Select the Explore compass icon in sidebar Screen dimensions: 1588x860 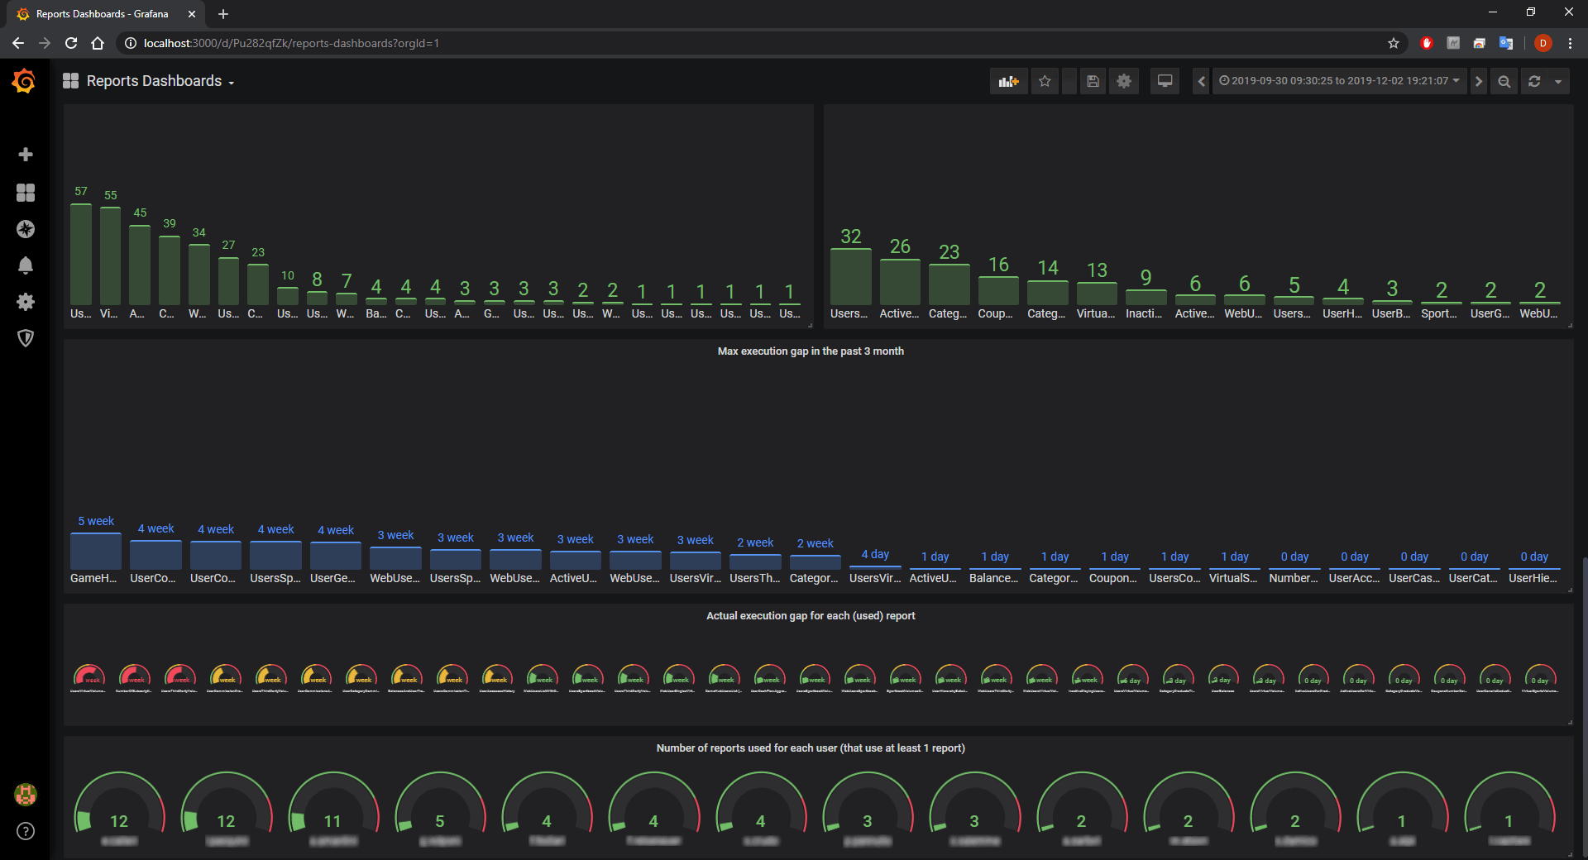pos(26,230)
